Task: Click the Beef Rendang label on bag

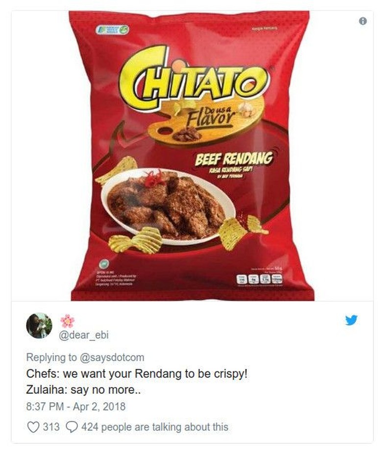Action: pos(233,159)
